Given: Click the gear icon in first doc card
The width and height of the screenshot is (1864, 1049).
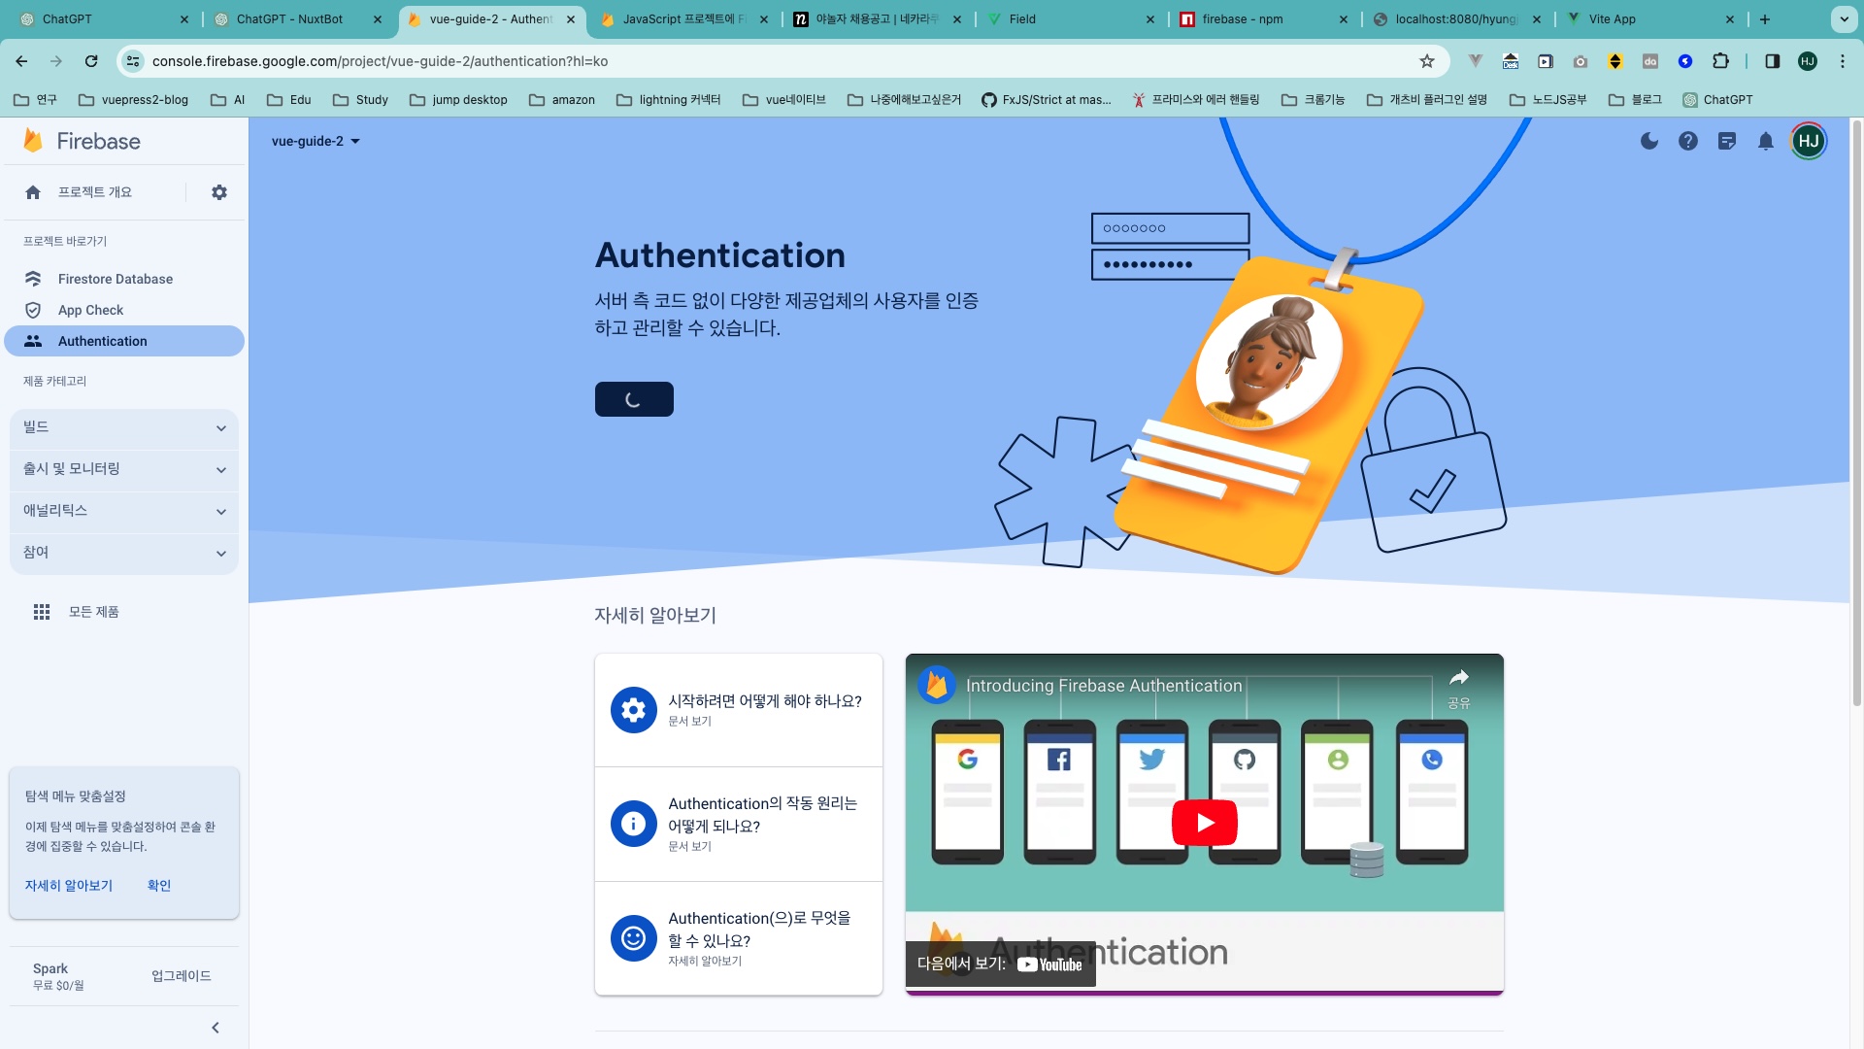Looking at the screenshot, I should 634,710.
